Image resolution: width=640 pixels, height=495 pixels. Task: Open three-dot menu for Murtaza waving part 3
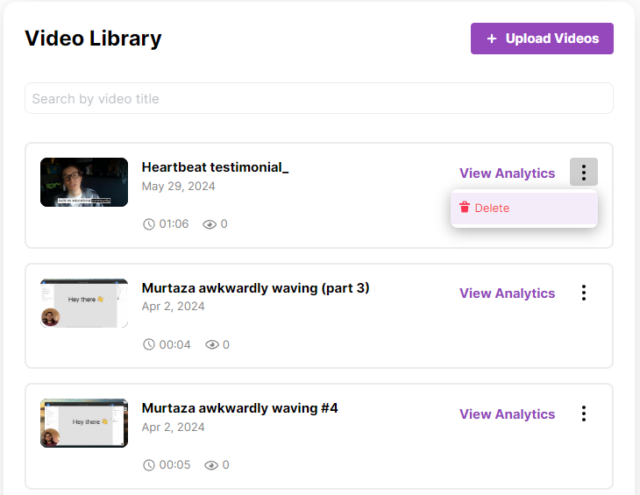(584, 293)
